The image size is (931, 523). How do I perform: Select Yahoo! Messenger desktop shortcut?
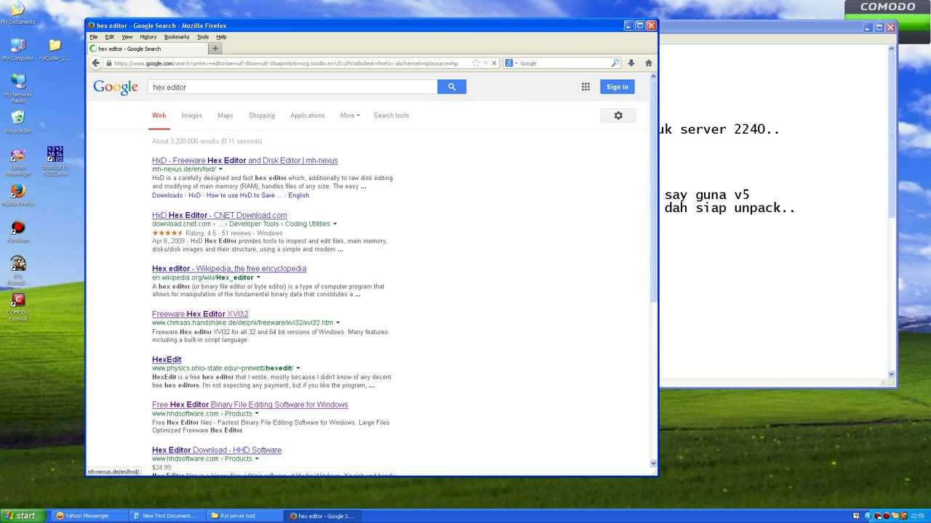(x=18, y=162)
